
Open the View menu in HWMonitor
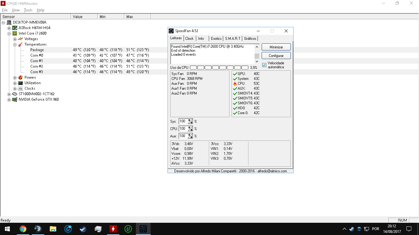point(16,10)
